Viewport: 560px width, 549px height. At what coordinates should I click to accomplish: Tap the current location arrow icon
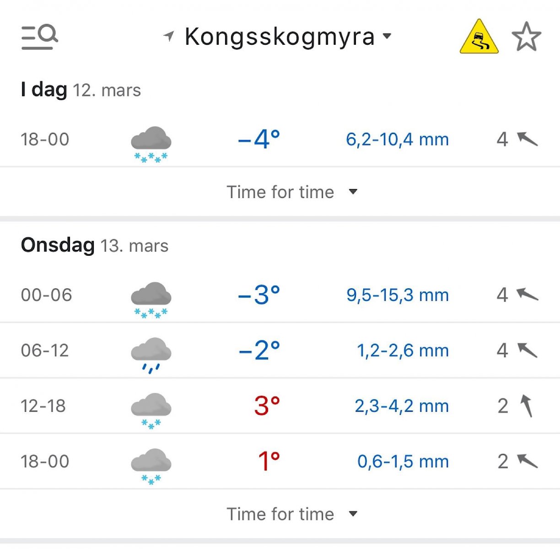pos(169,36)
